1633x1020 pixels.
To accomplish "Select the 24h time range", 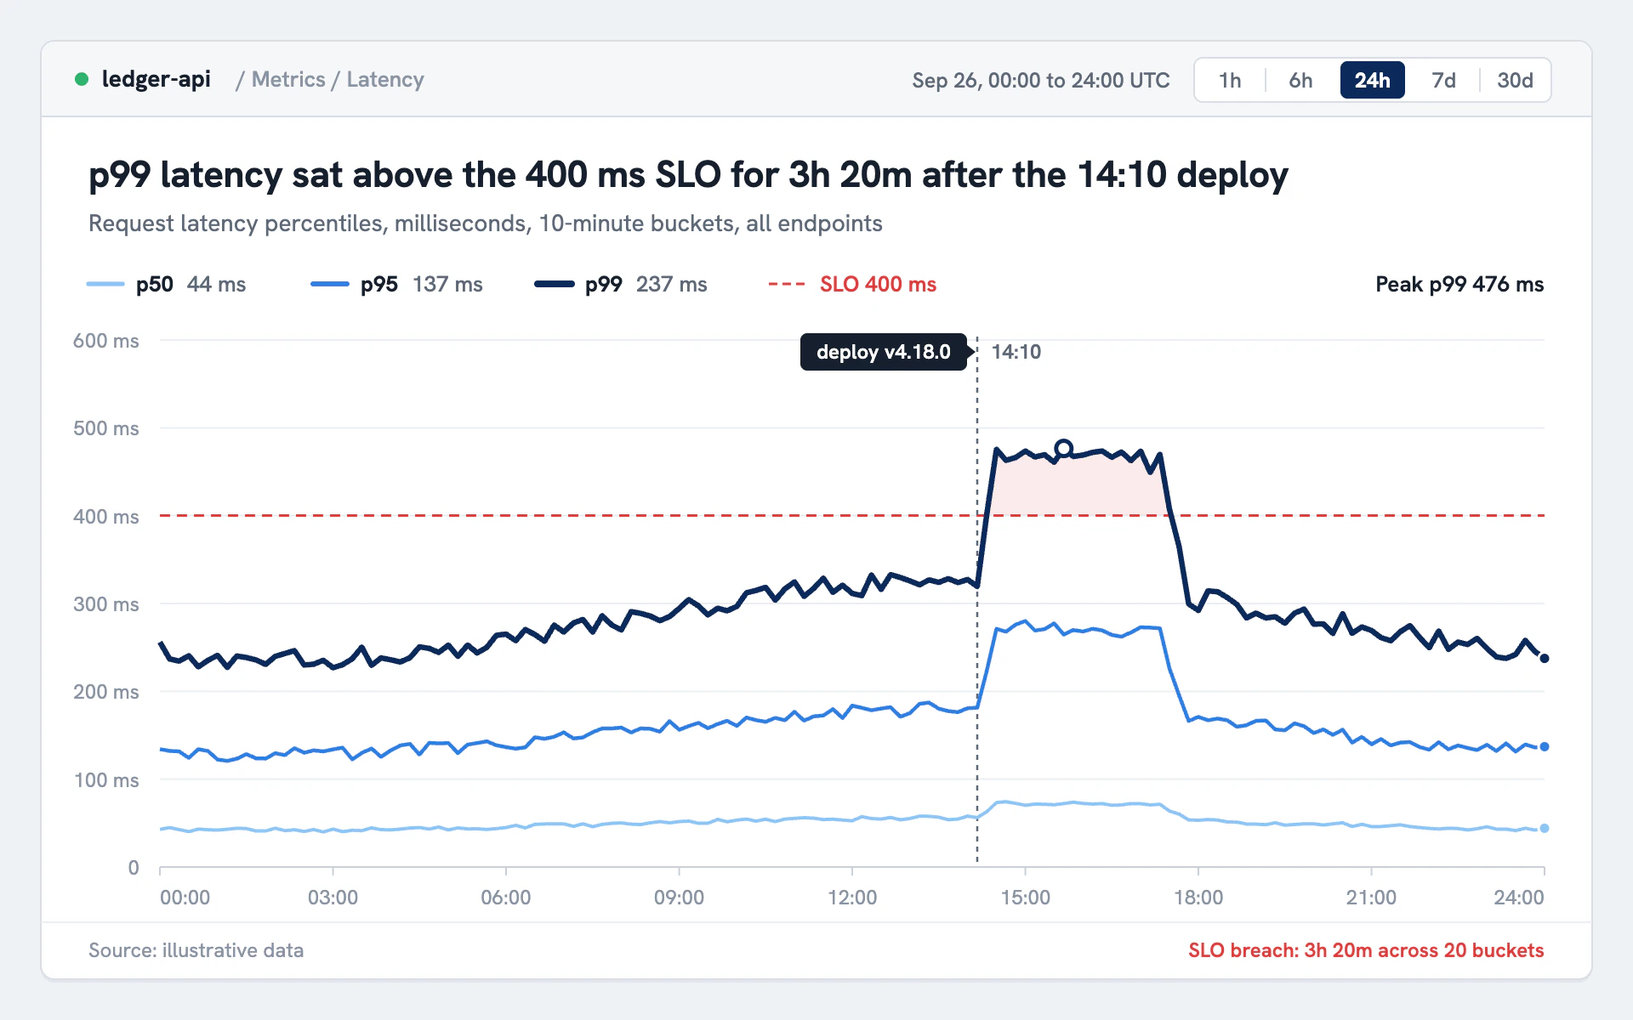I will pyautogui.click(x=1372, y=80).
